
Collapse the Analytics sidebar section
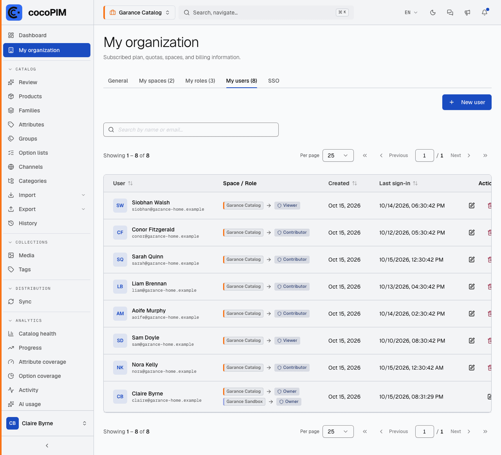pyautogui.click(x=25, y=321)
